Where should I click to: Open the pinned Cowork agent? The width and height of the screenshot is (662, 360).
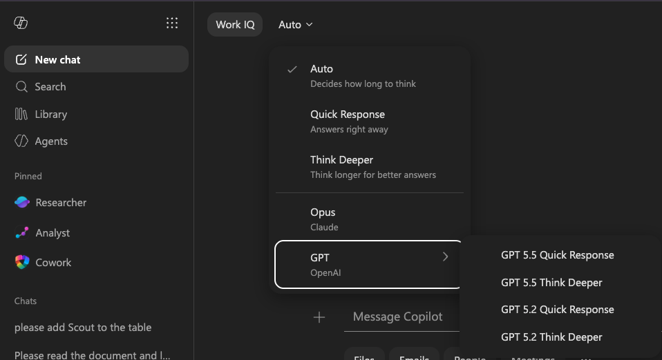[x=96, y=262]
